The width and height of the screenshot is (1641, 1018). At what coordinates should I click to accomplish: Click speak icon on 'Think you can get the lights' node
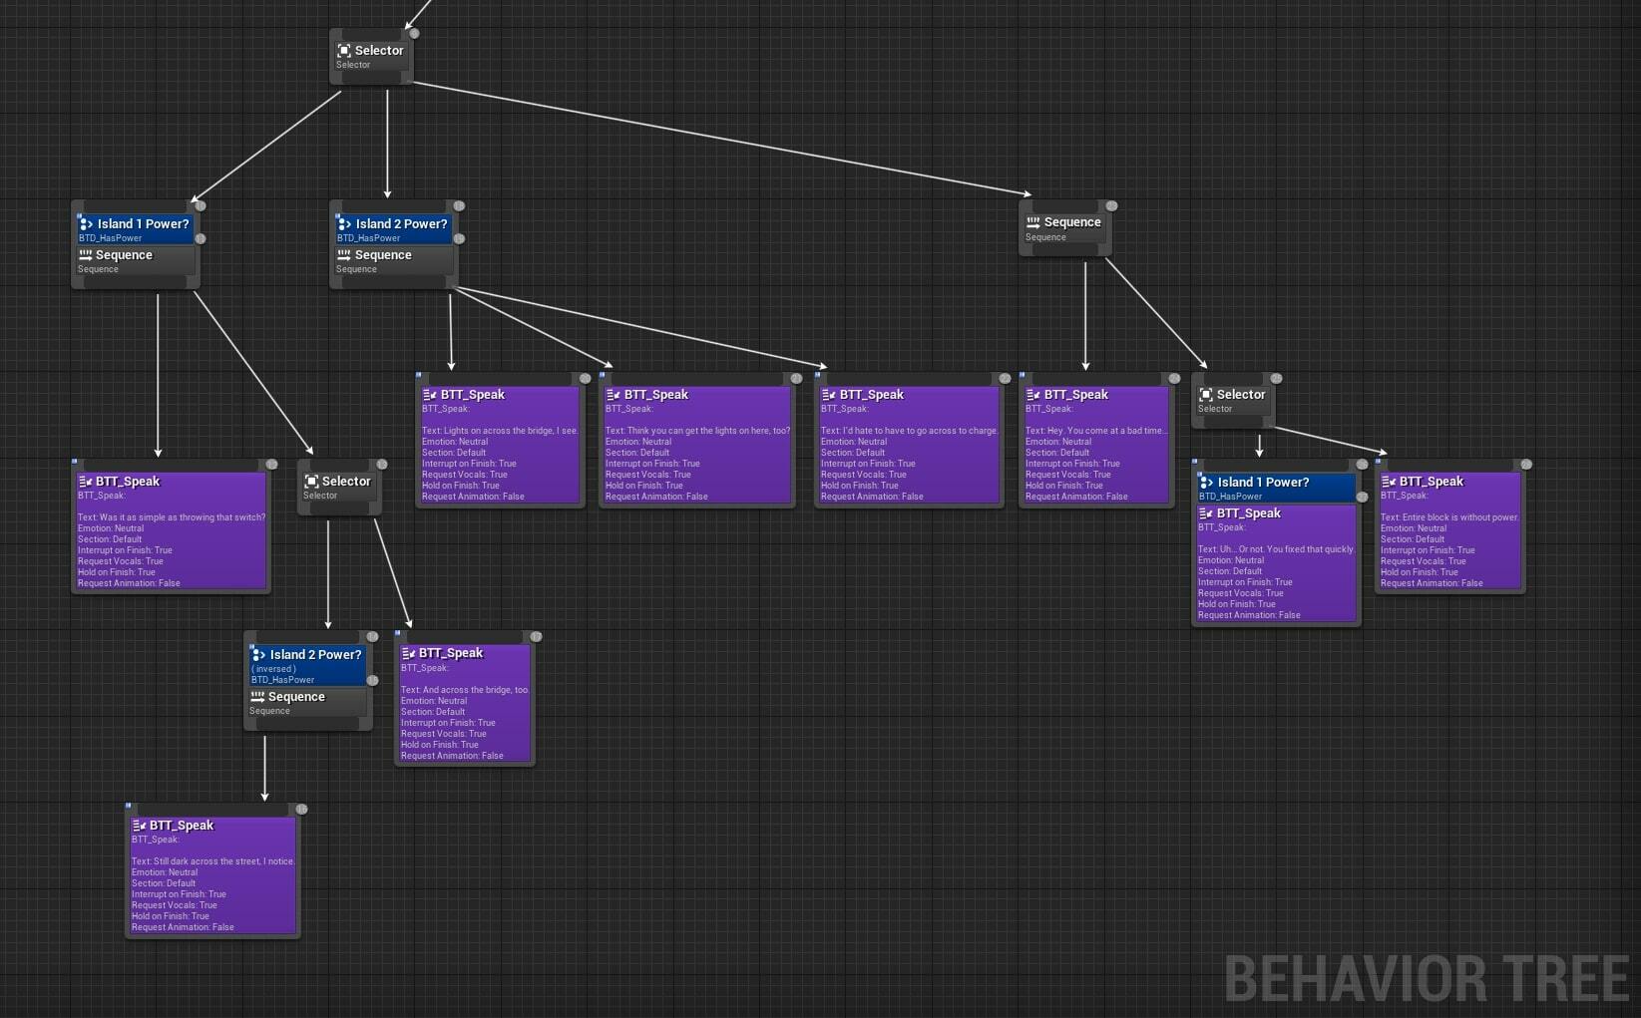(614, 395)
